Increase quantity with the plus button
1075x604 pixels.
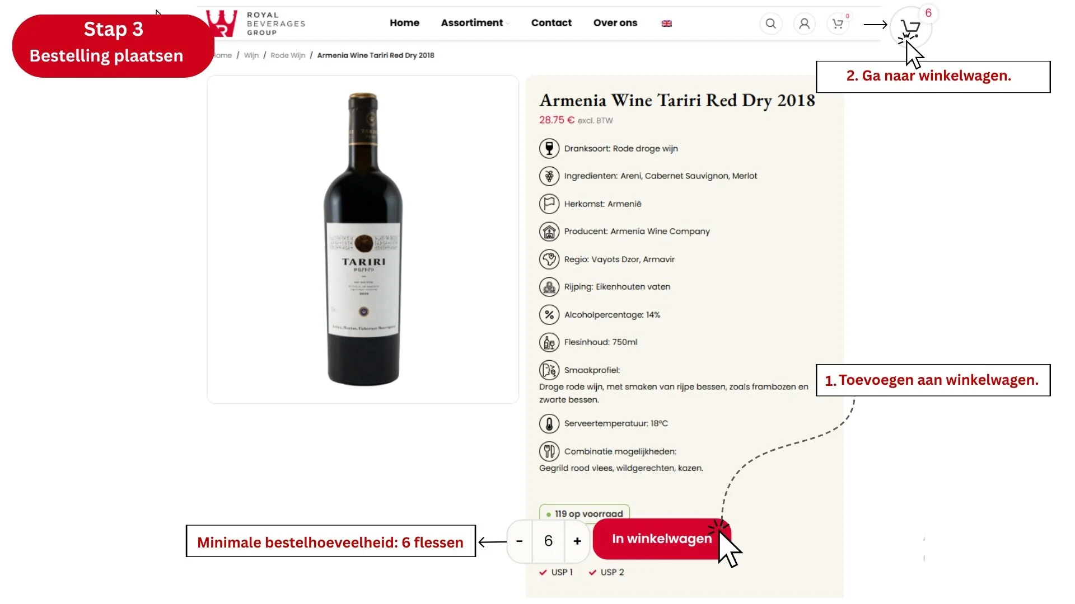(577, 541)
